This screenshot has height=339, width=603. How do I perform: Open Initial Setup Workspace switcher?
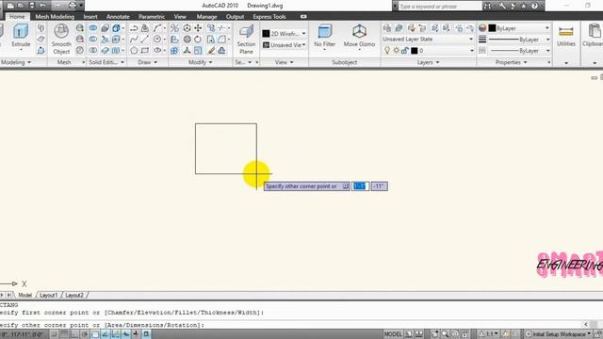[559, 334]
